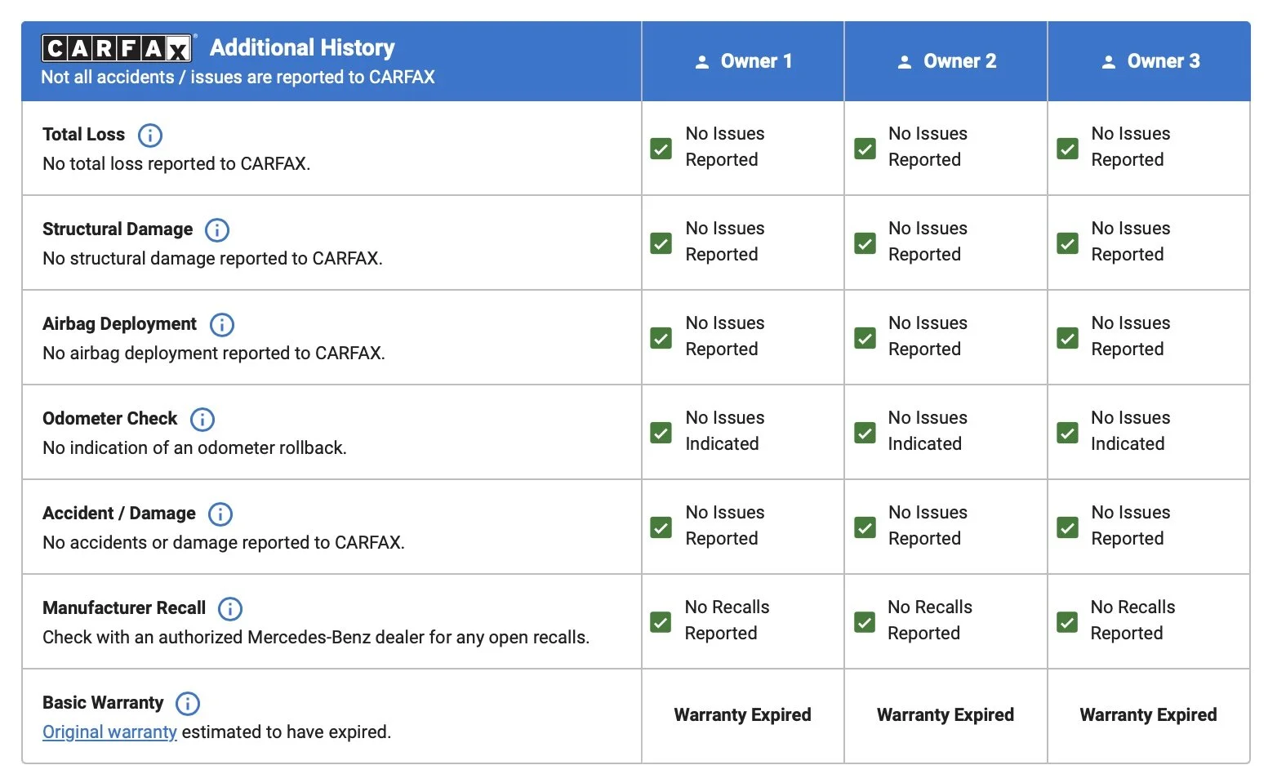The width and height of the screenshot is (1277, 774).
Task: Open the Manufacturer Recall info icon
Action: click(230, 608)
